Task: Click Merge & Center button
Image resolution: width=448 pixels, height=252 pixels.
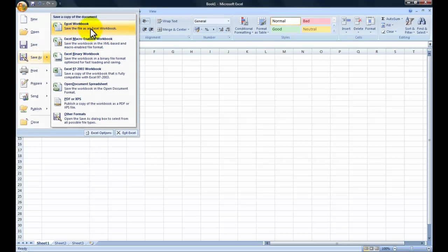Action: coord(171,29)
